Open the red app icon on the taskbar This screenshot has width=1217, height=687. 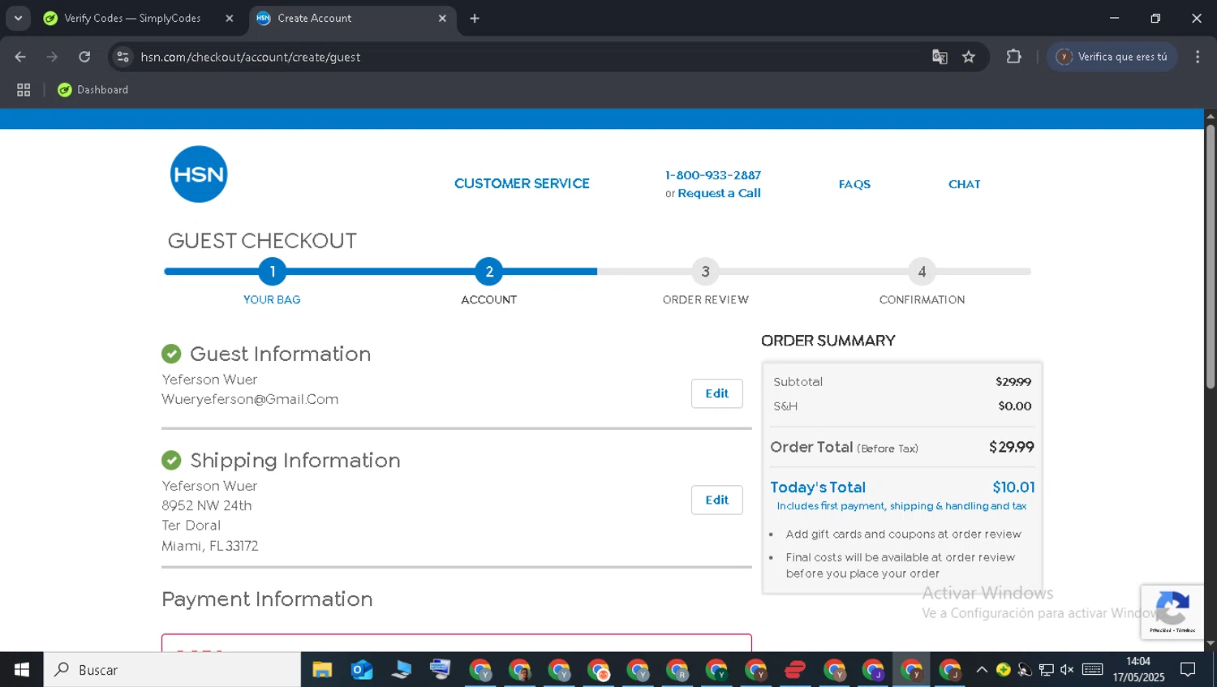click(795, 670)
